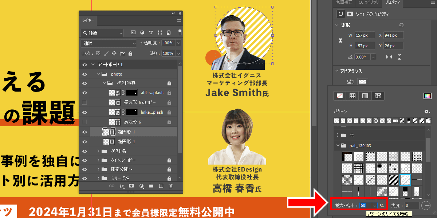Lock image pixels with brush icon

tap(106, 53)
